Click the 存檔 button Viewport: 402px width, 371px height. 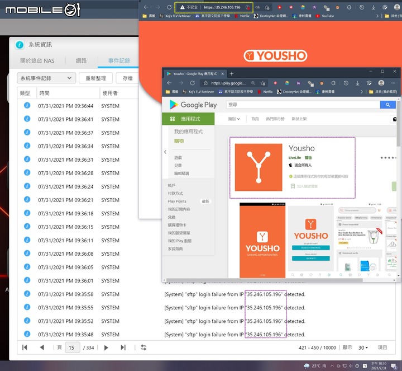(x=127, y=78)
